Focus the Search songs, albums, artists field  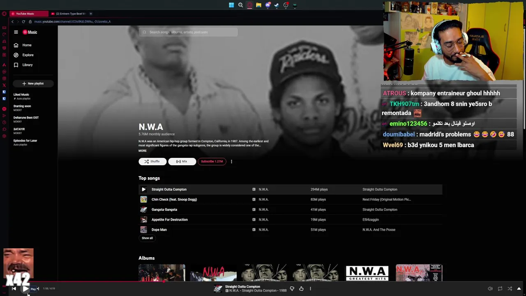tap(188, 32)
